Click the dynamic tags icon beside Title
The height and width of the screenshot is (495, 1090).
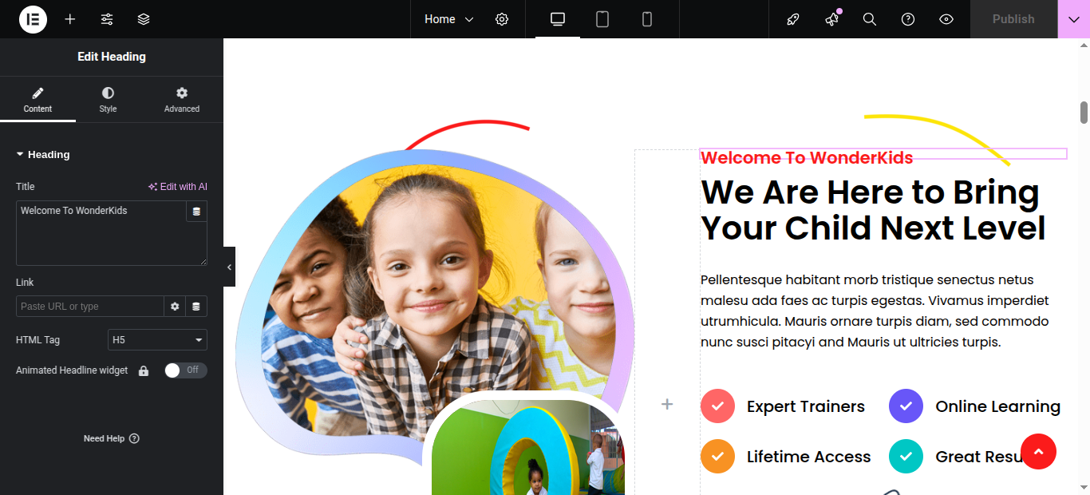tap(196, 212)
